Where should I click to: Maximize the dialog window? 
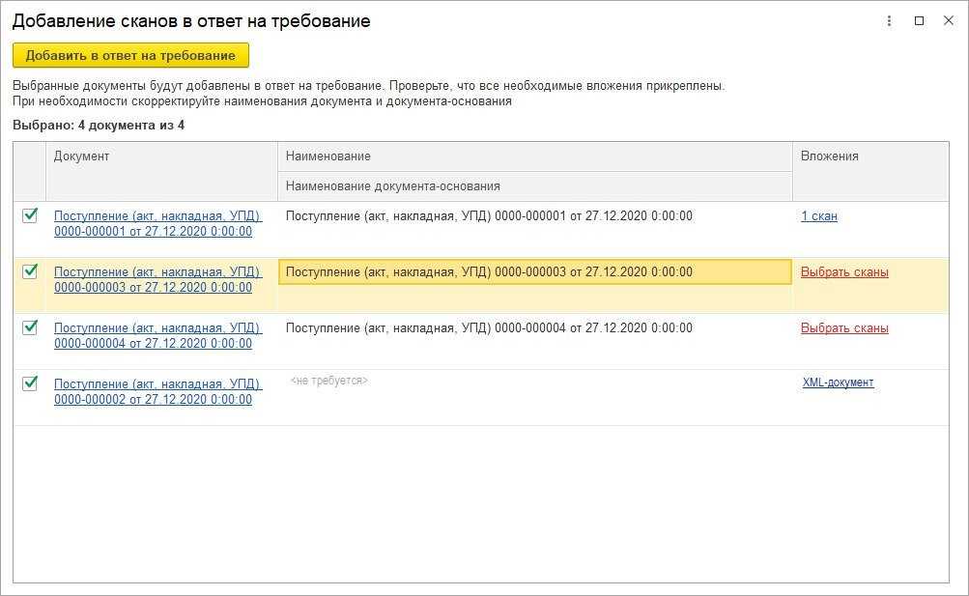pos(919,21)
